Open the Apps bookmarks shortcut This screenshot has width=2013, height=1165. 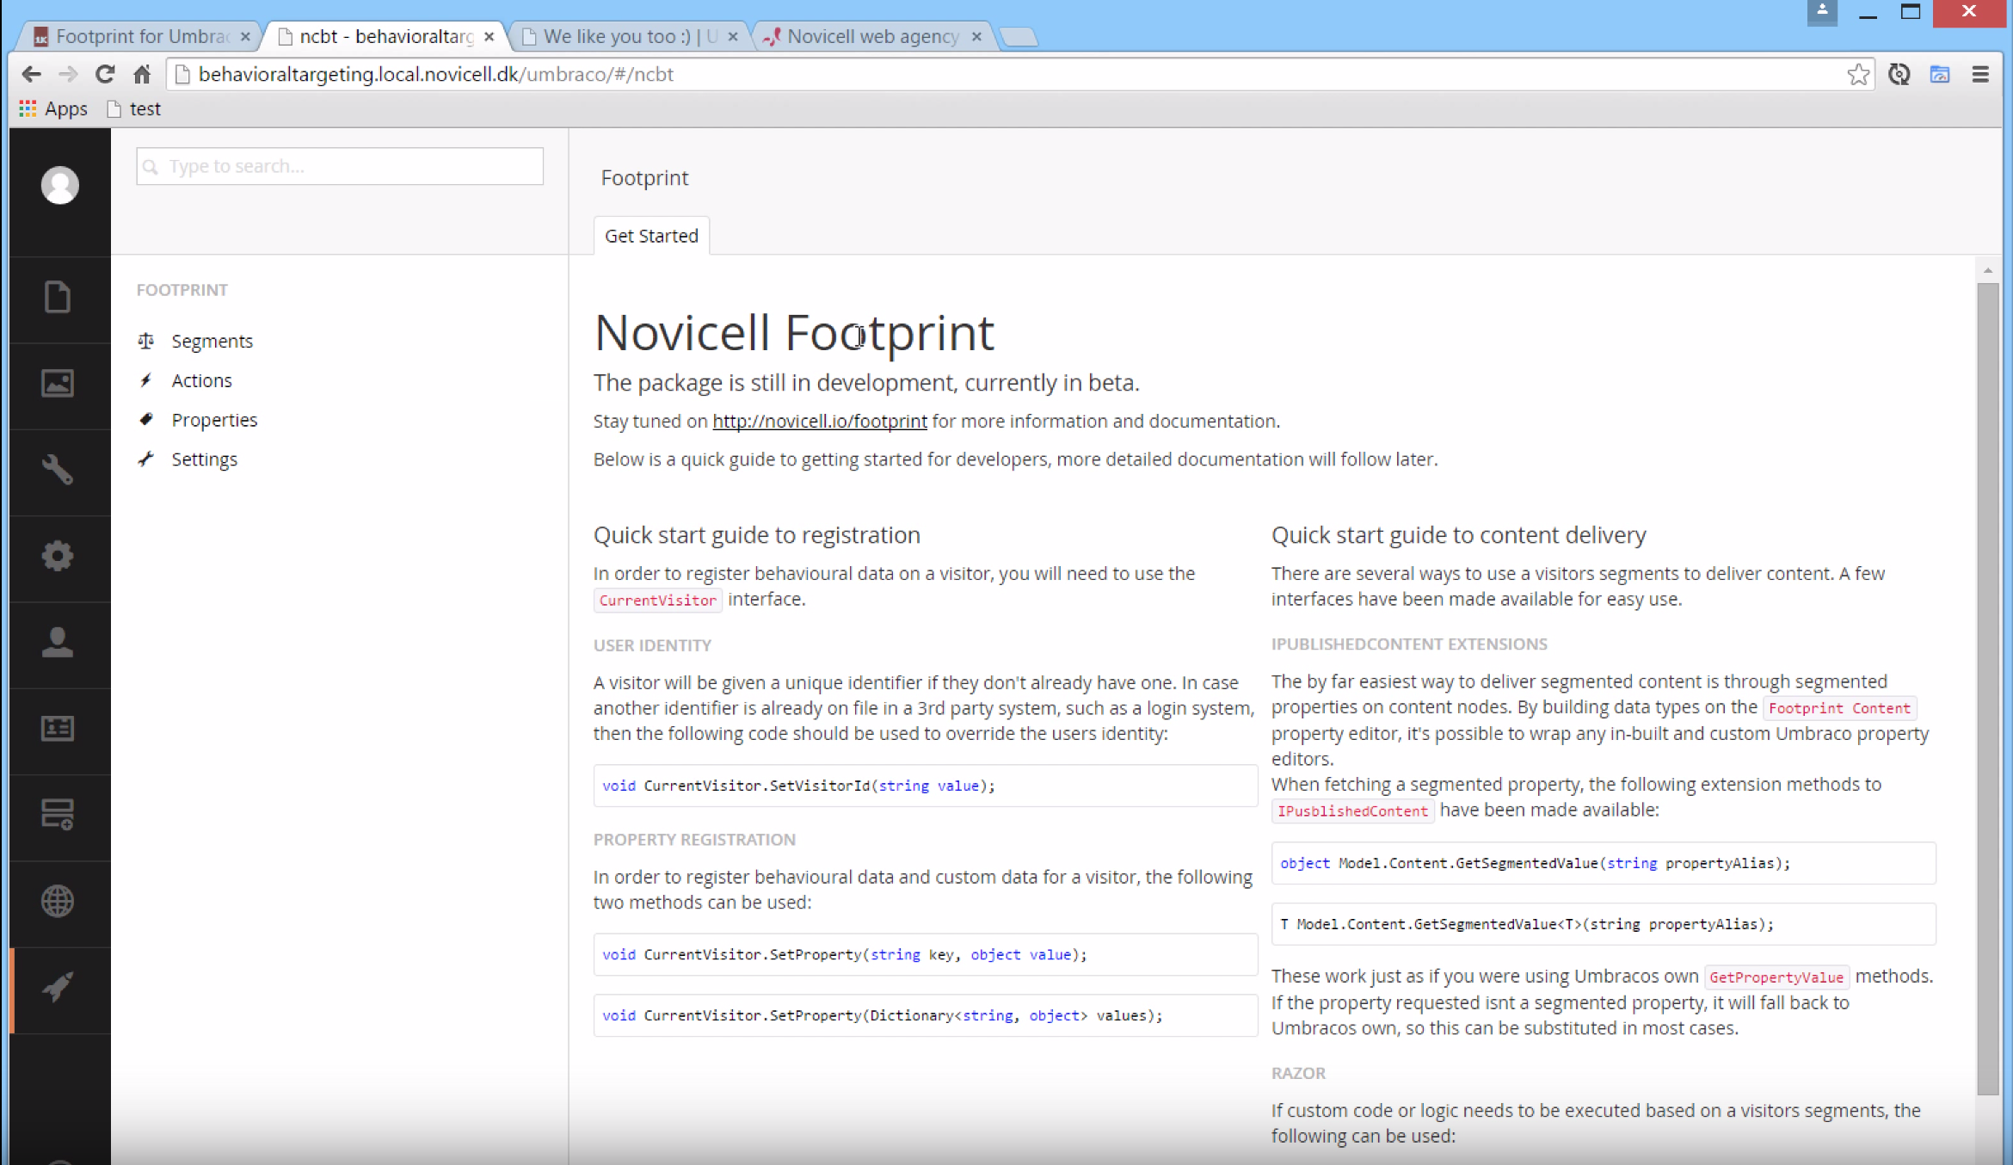click(x=53, y=108)
